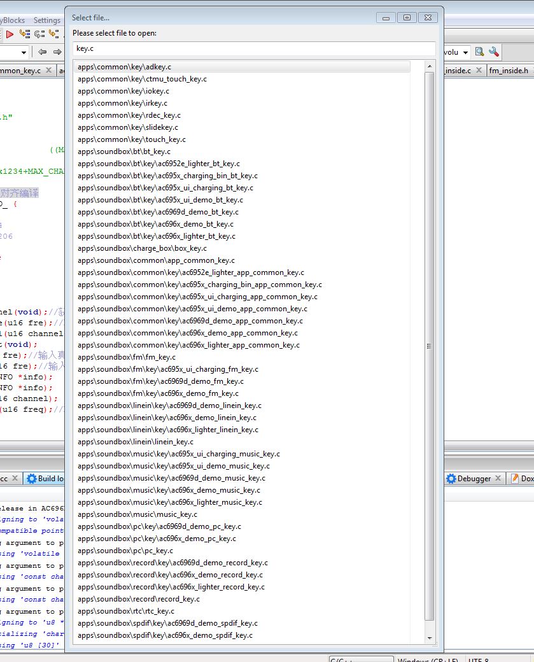Click the red Debug/Continue arrow icon

point(10,34)
